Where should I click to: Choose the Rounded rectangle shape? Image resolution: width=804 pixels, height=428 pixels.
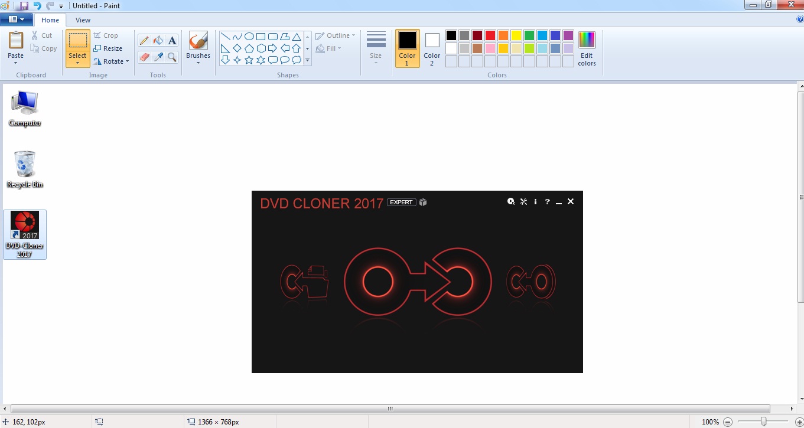point(273,37)
